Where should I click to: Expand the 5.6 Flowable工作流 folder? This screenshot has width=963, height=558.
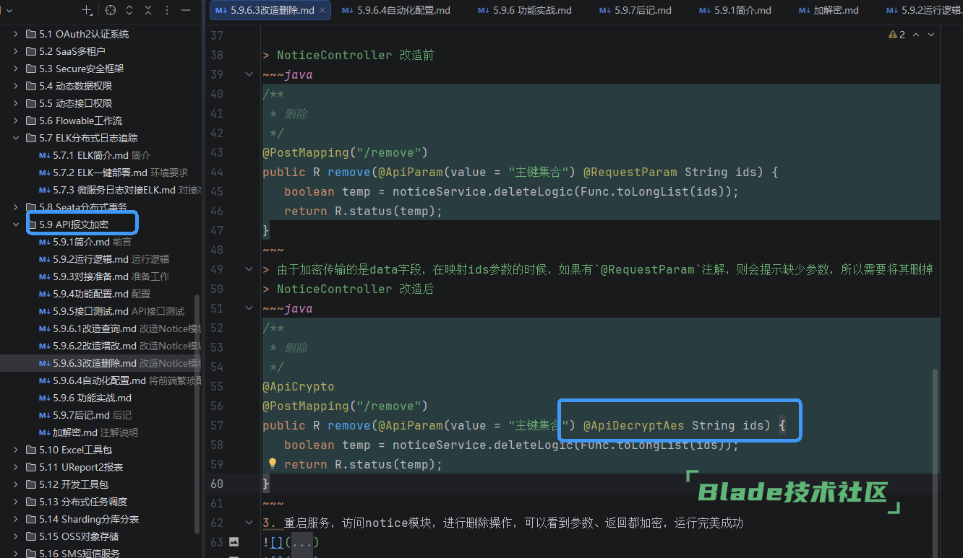point(16,121)
